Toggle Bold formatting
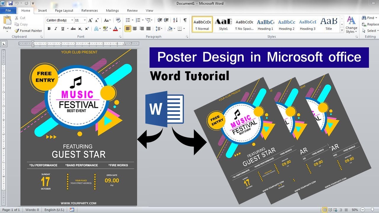Screen dimensions: 379x213 pyautogui.click(x=49, y=29)
